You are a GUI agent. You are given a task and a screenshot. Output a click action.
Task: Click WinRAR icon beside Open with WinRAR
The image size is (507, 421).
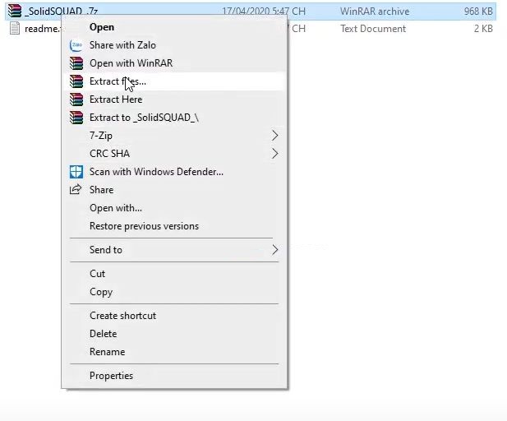coord(76,63)
